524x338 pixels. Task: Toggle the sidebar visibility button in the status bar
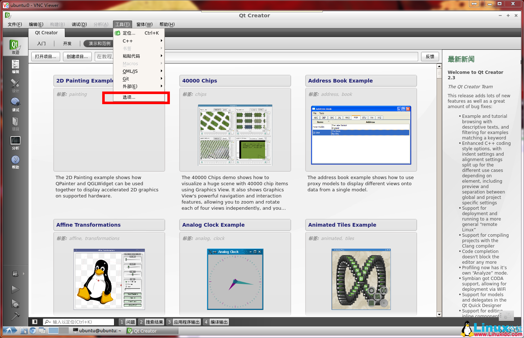(35, 322)
